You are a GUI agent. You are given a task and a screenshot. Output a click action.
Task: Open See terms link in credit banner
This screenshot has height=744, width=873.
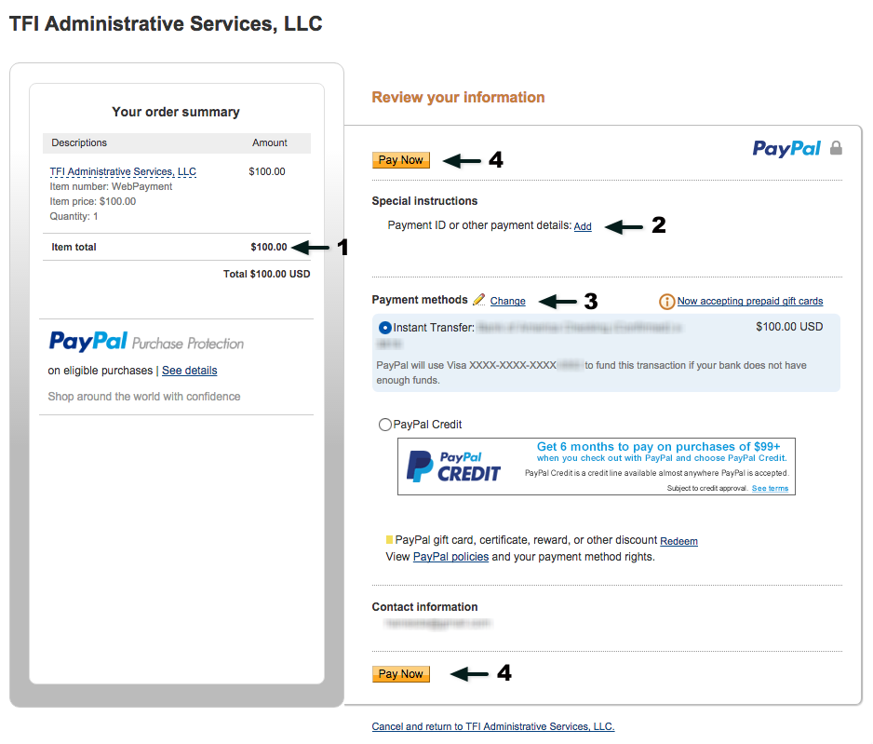[770, 488]
